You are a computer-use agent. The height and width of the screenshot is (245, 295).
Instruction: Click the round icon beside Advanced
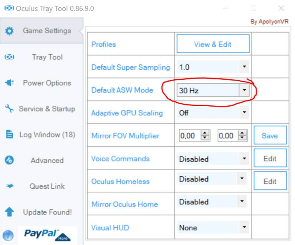pos(9,161)
